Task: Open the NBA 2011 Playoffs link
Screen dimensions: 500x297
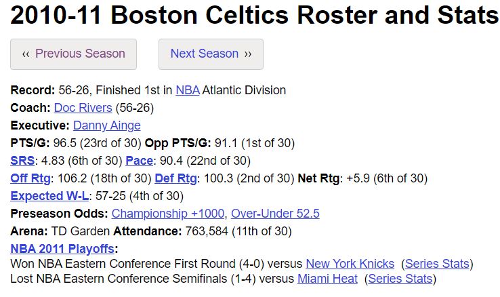Action: pos(62,248)
